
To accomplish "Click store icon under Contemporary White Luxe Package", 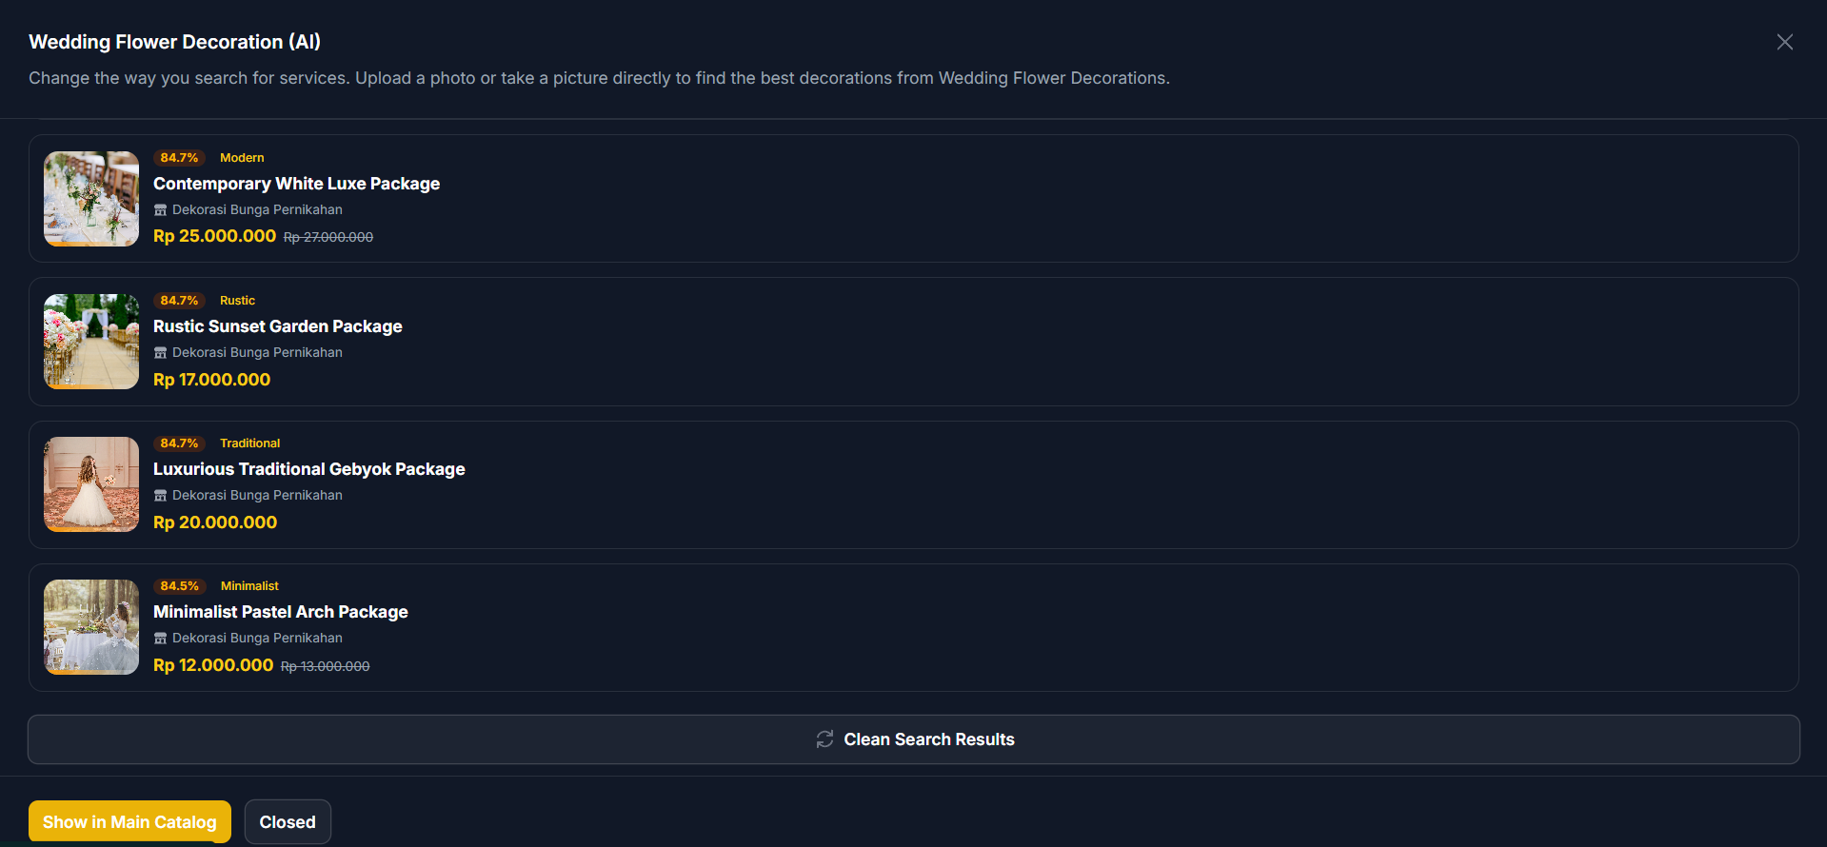I will [x=160, y=210].
